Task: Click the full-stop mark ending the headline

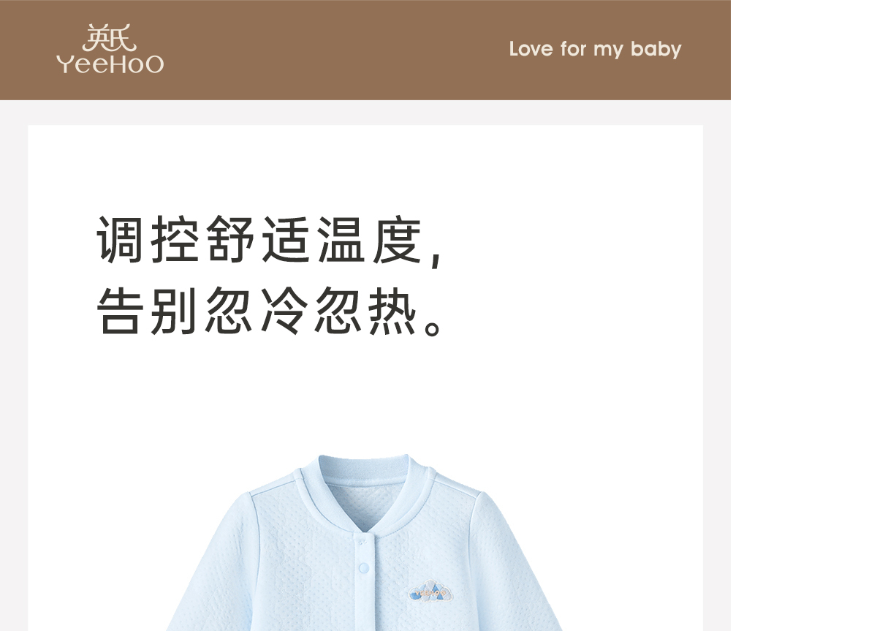Action: [x=434, y=325]
